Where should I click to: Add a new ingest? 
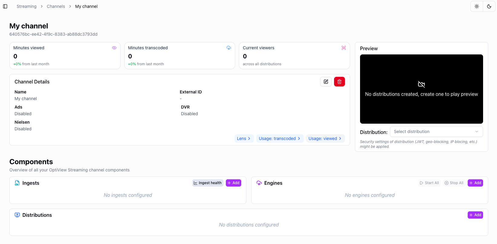233,183
